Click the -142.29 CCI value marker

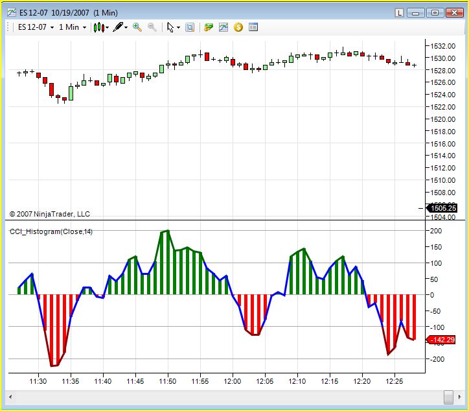(442, 340)
